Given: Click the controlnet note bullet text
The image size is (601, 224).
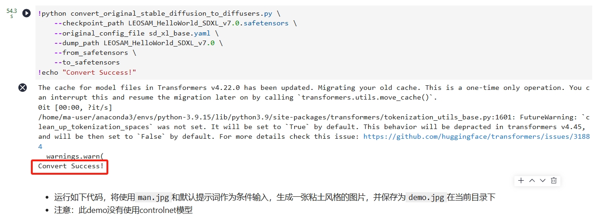Looking at the screenshot, I should click(123, 210).
